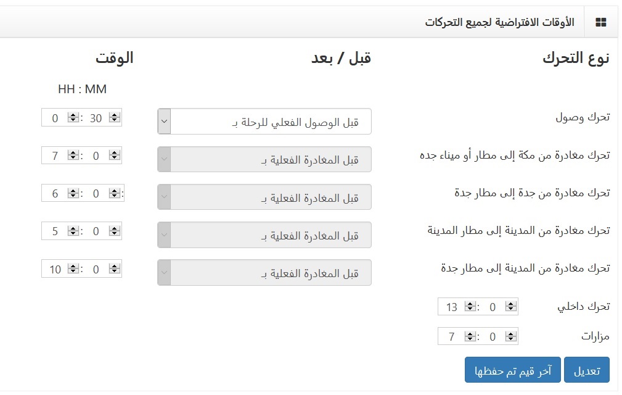Image resolution: width=622 pixels, height=395 pixels.
Task: Expand the dropdown in the Makkah departure row
Action: pyautogui.click(x=264, y=159)
